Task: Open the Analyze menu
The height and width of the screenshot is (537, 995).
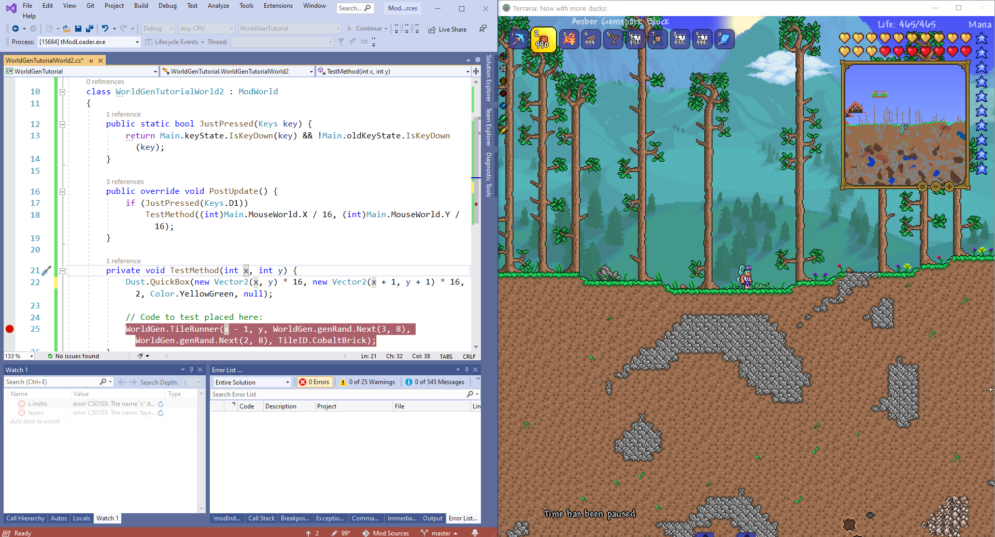Action: [x=218, y=6]
